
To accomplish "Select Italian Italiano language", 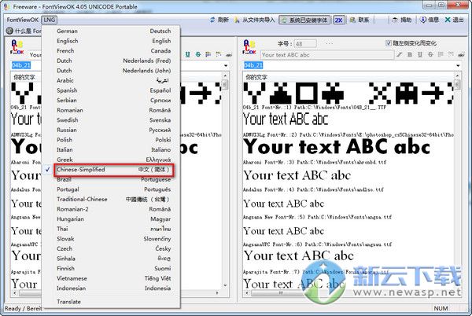I will click(111, 149).
